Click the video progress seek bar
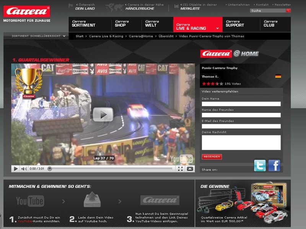This screenshot has width=306, height=229. tap(111, 169)
